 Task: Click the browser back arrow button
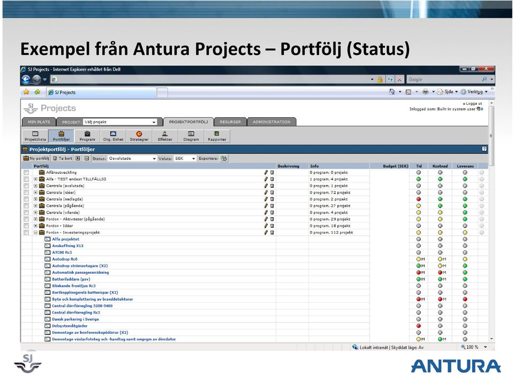(26, 79)
